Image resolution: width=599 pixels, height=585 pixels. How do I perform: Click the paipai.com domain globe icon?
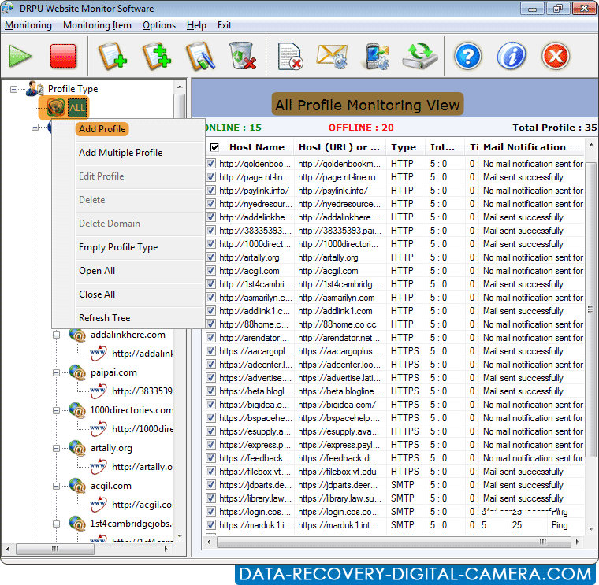77,372
